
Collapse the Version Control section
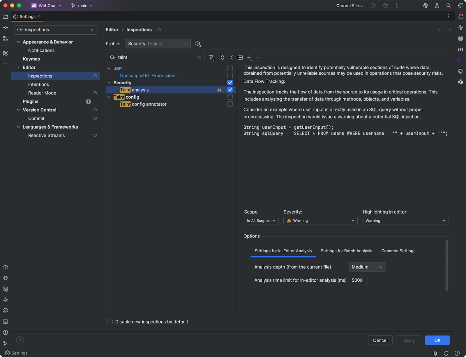click(18, 110)
